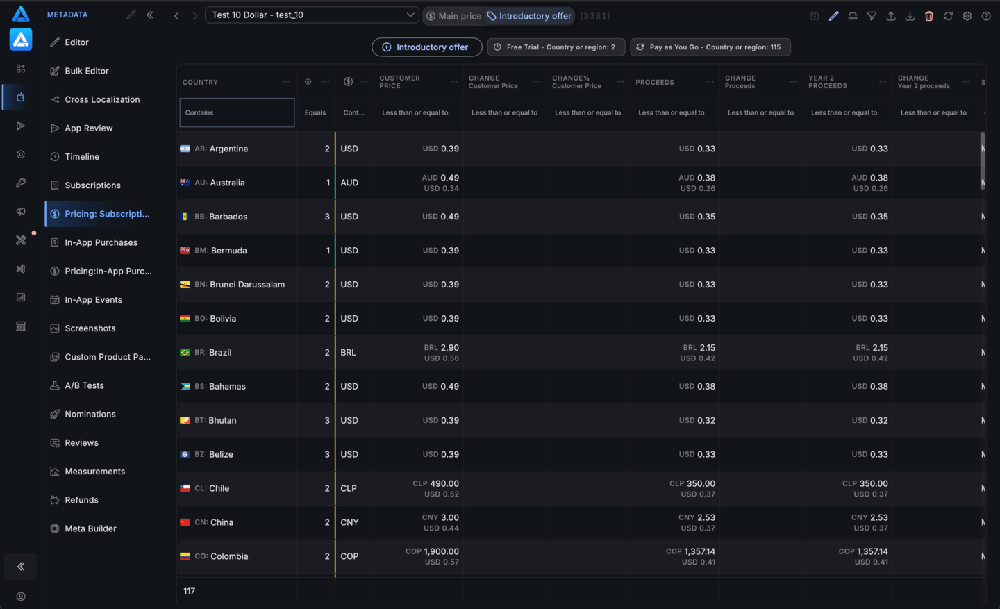This screenshot has width=1000, height=609.
Task: Collapse the Metadata sidebar panel
Action: (150, 15)
